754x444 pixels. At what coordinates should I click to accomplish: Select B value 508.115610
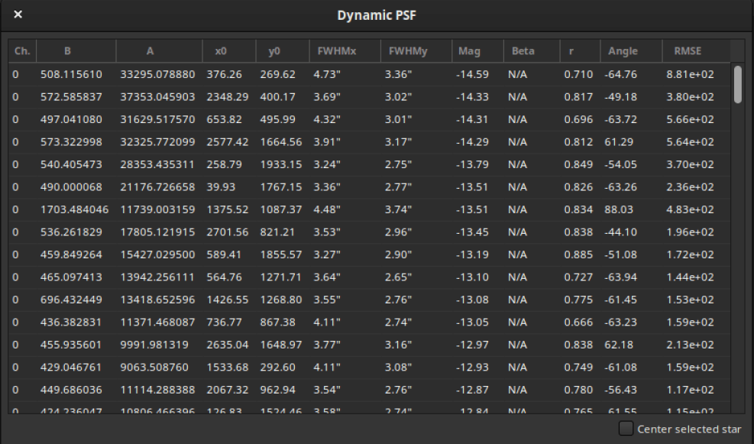tap(71, 74)
